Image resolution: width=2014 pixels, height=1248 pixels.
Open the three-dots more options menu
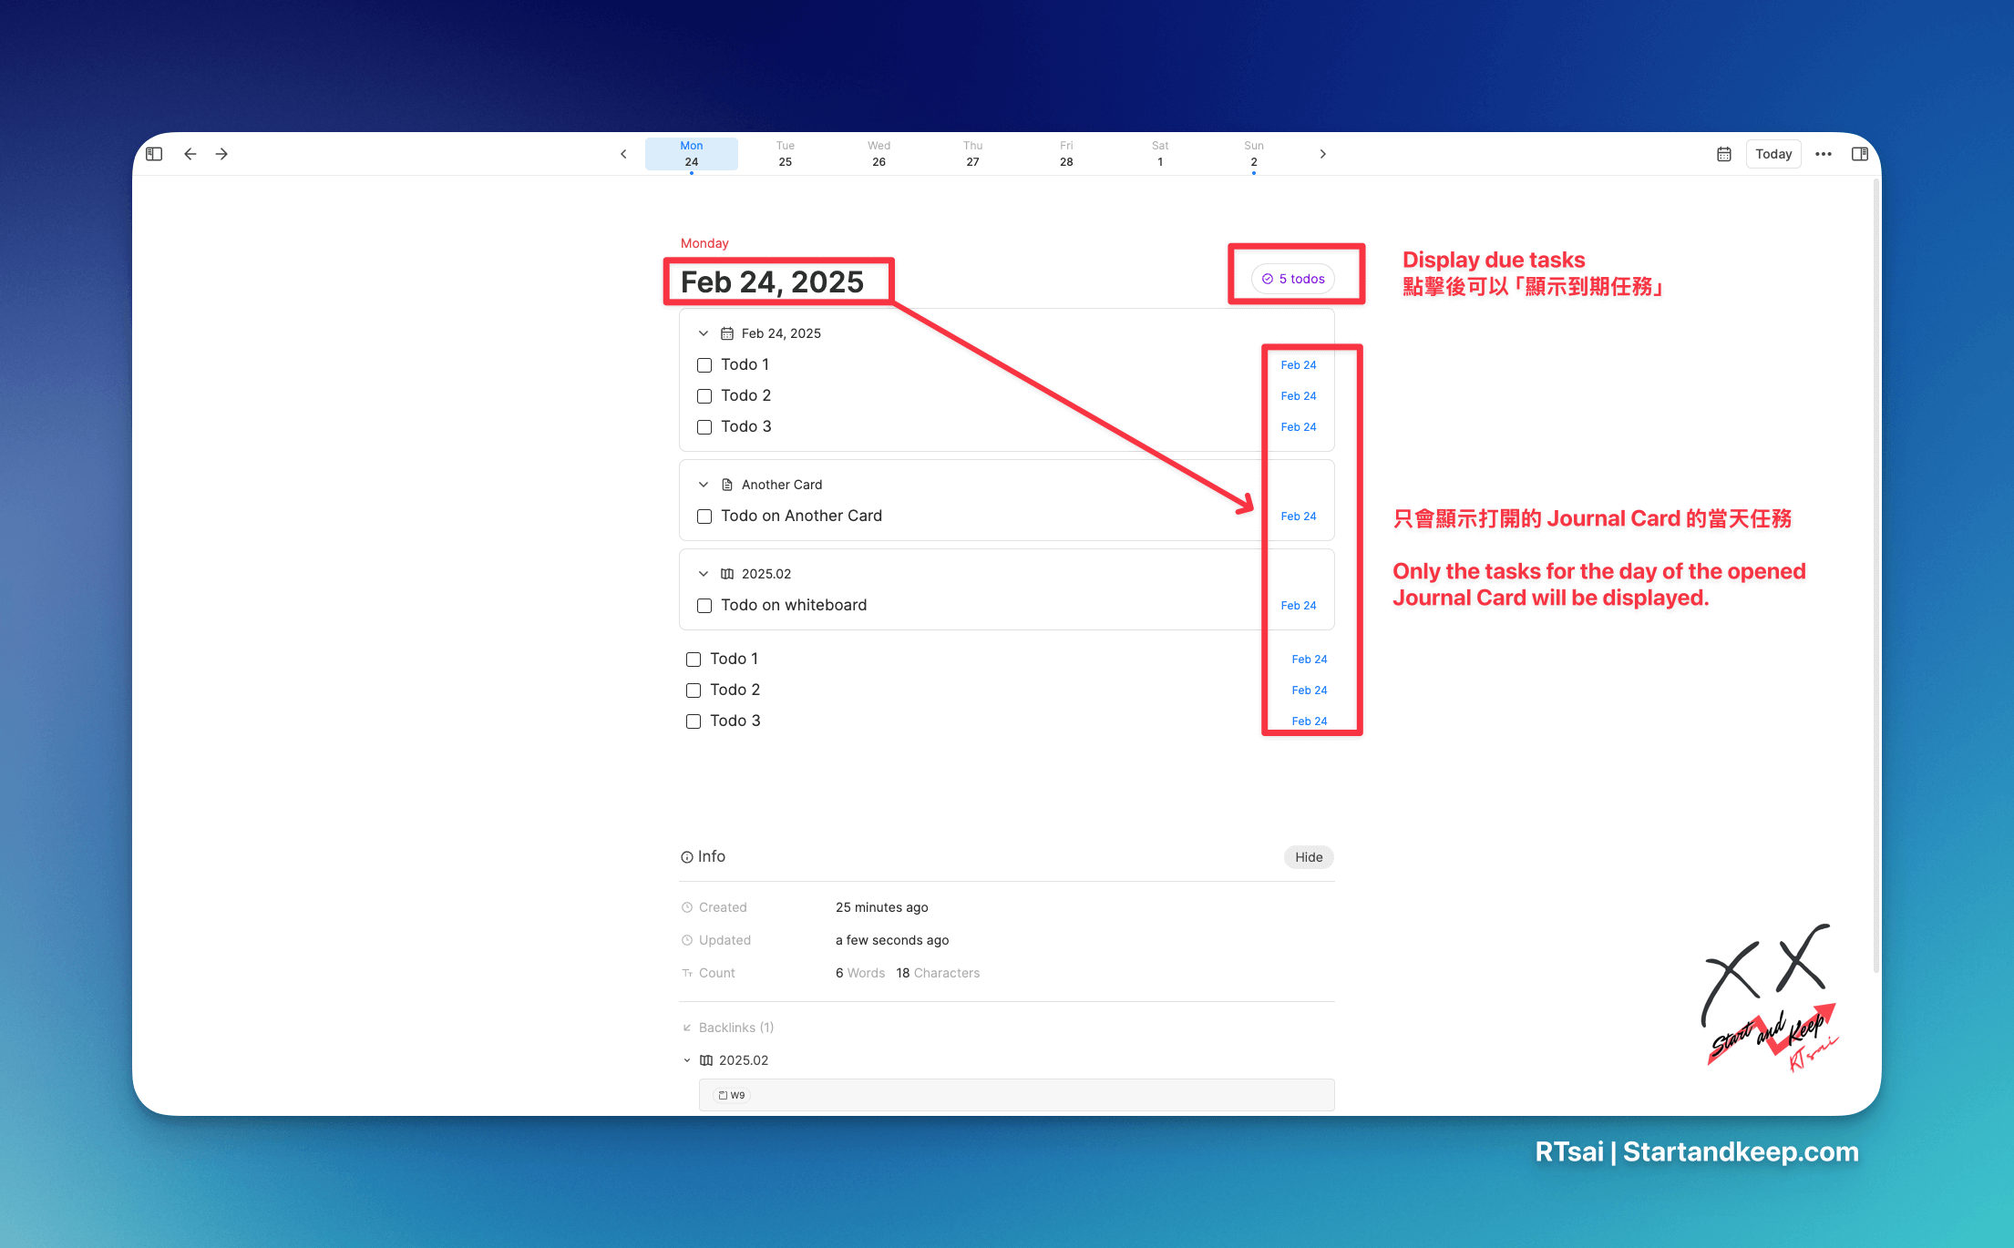click(x=1823, y=154)
